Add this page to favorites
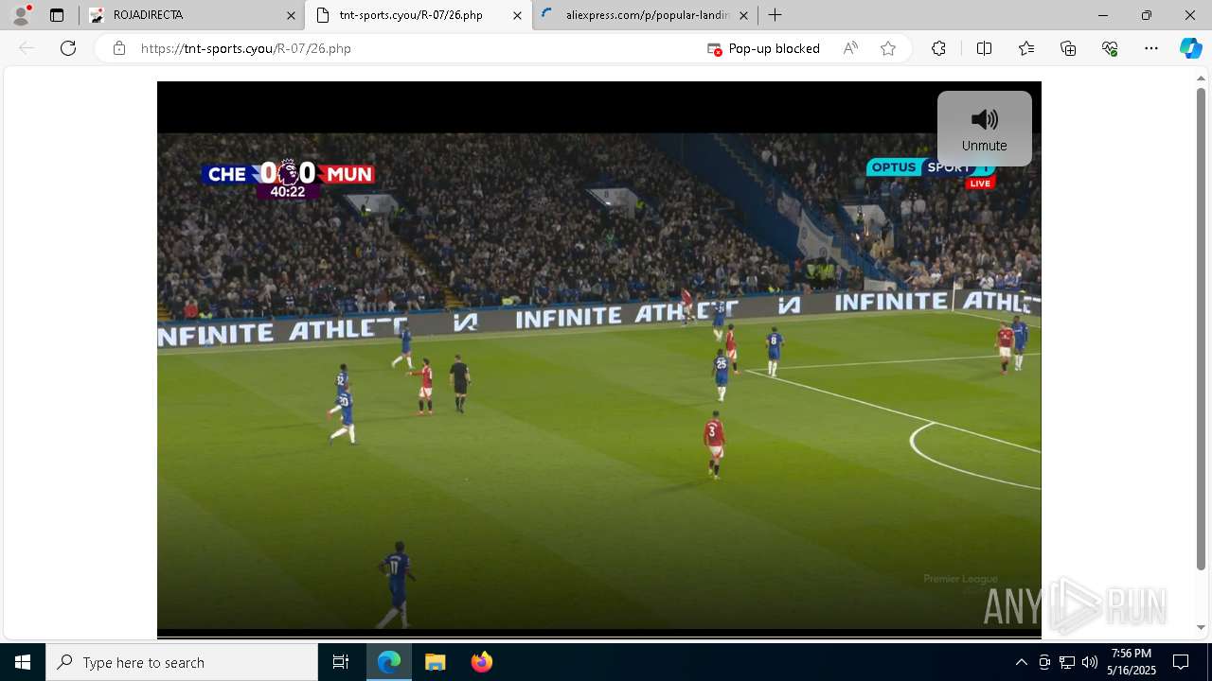Image resolution: width=1212 pixels, height=681 pixels. 888,48
